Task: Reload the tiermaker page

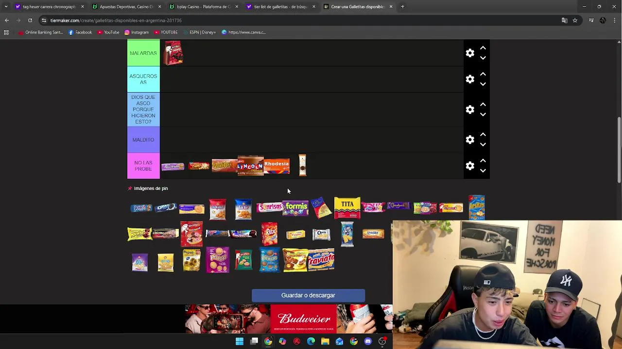Action: pos(30,20)
